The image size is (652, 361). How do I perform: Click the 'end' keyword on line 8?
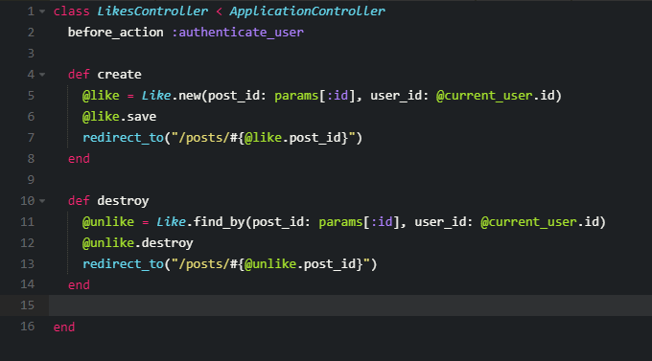79,159
